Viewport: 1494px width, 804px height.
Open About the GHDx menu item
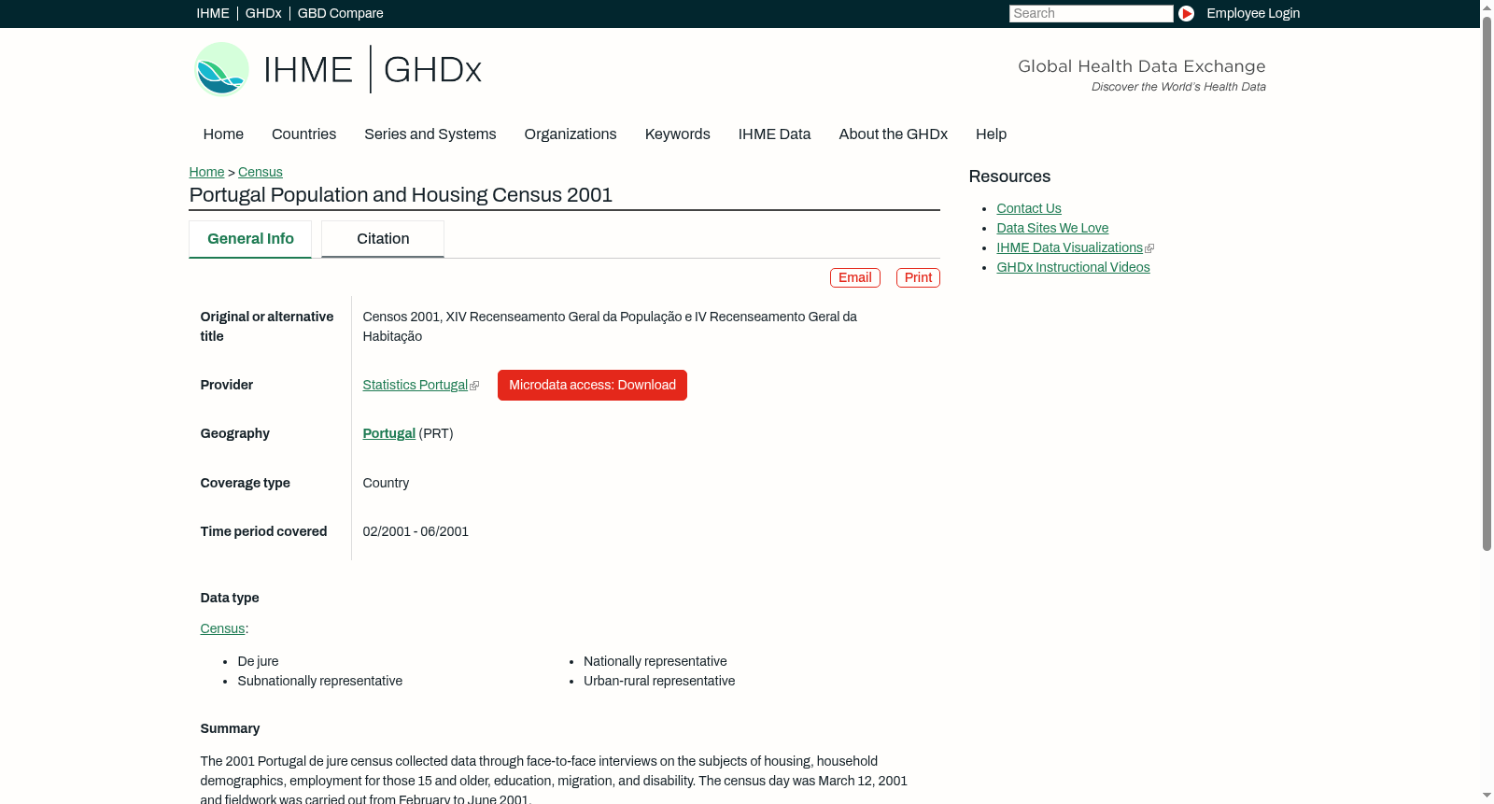(894, 134)
